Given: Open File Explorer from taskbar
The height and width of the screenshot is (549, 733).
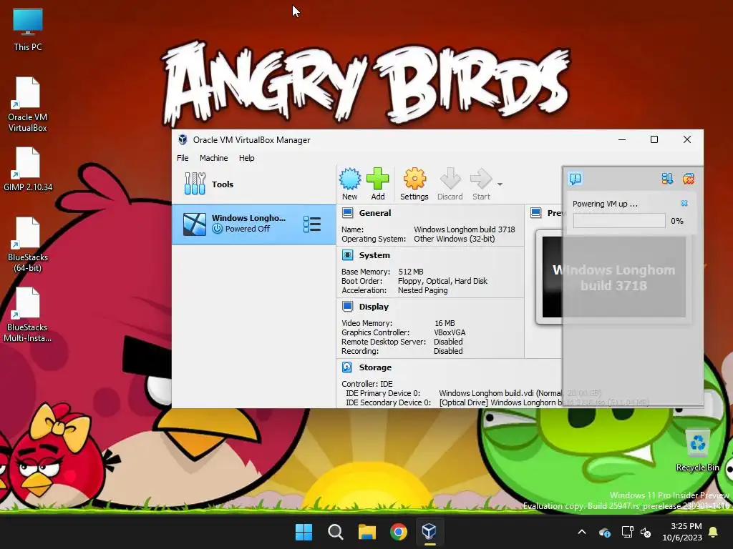Looking at the screenshot, I should pyautogui.click(x=367, y=532).
